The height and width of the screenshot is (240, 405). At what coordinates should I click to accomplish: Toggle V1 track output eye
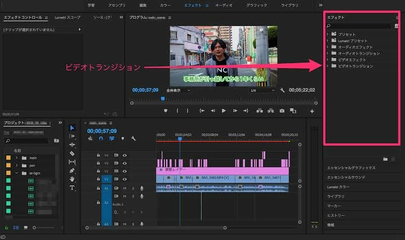pyautogui.click(x=124, y=179)
